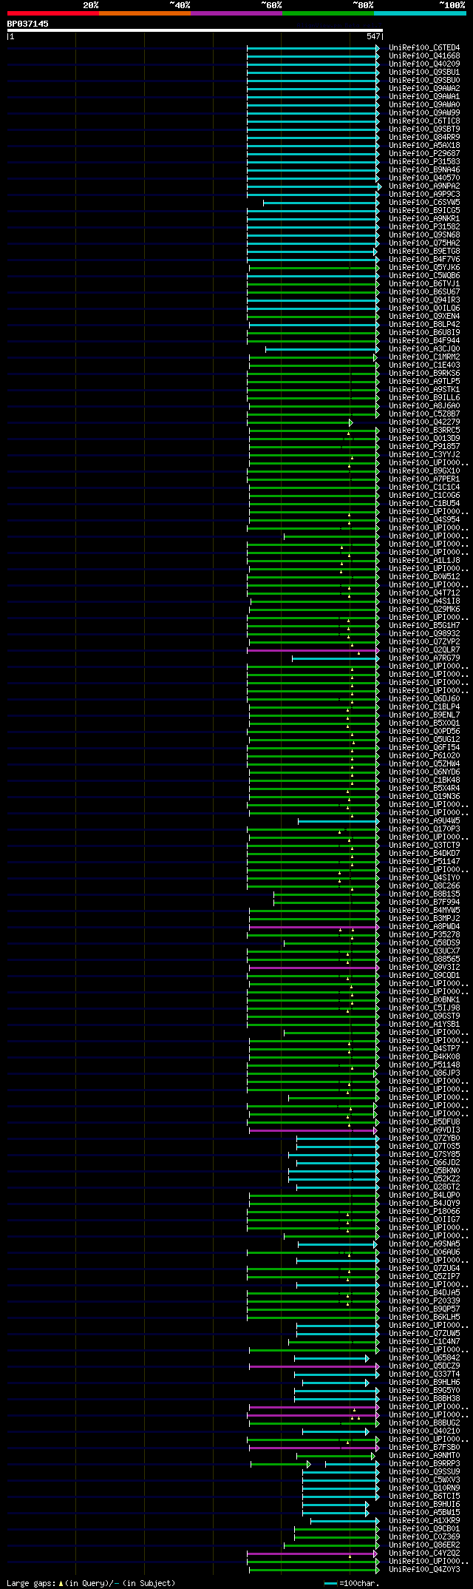Click the cyan alignment bar of C6SVW5
This screenshot has width=473, height=1589.
click(321, 202)
